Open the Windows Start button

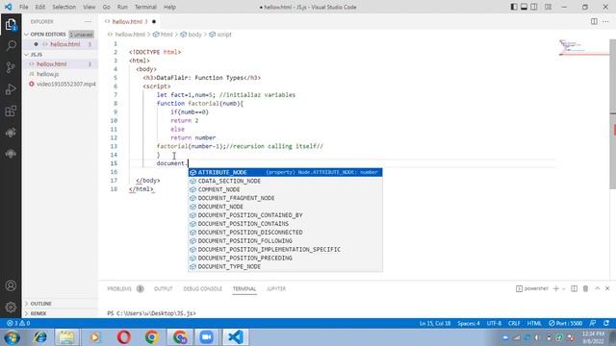point(12,337)
